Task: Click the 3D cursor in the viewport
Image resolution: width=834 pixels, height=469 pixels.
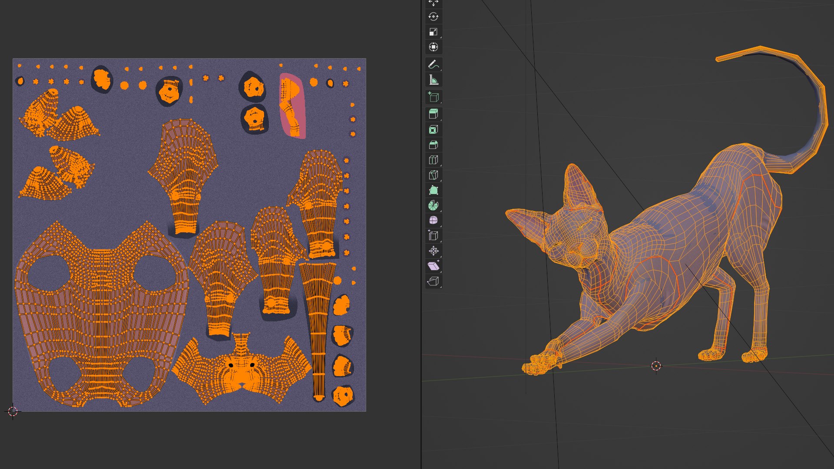Action: 656,366
